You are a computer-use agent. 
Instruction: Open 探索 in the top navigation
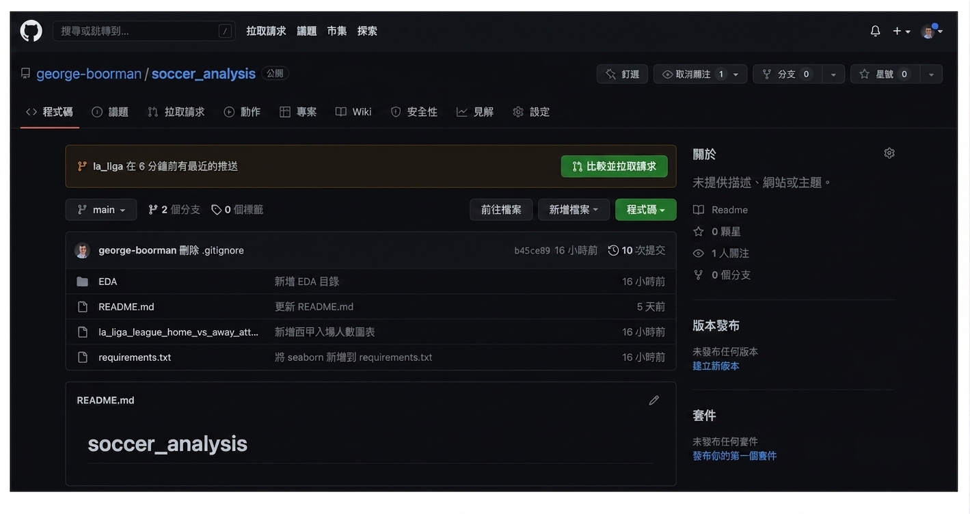tap(367, 31)
